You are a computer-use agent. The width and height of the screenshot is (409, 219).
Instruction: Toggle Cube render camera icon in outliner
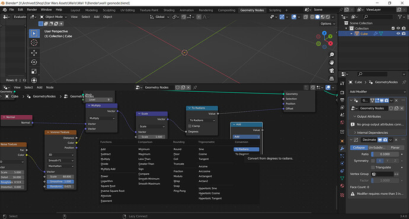pyautogui.click(x=404, y=34)
